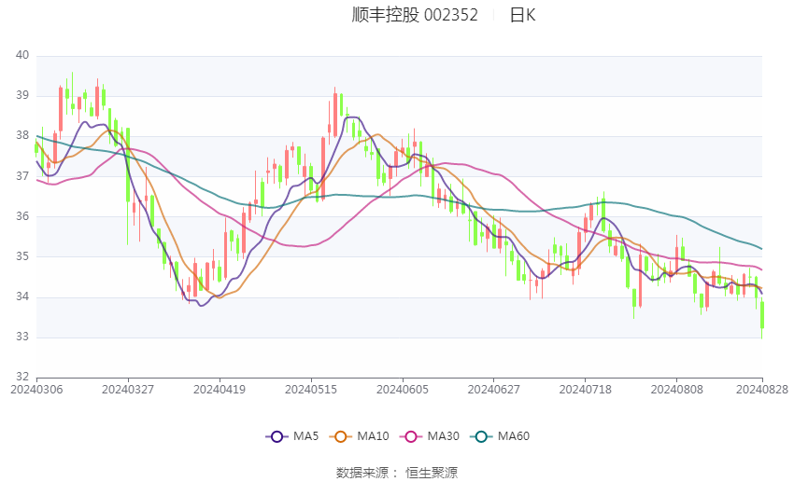Hide the MA30 series via its label

[x=443, y=436]
